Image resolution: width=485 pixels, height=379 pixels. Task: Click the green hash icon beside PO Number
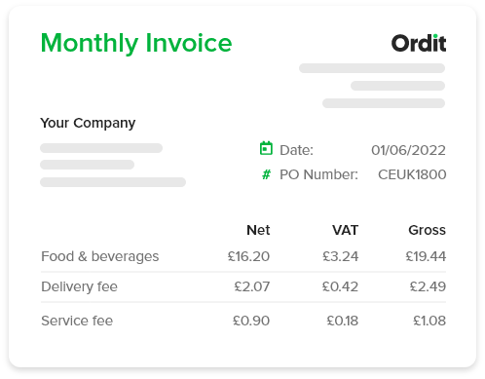266,174
